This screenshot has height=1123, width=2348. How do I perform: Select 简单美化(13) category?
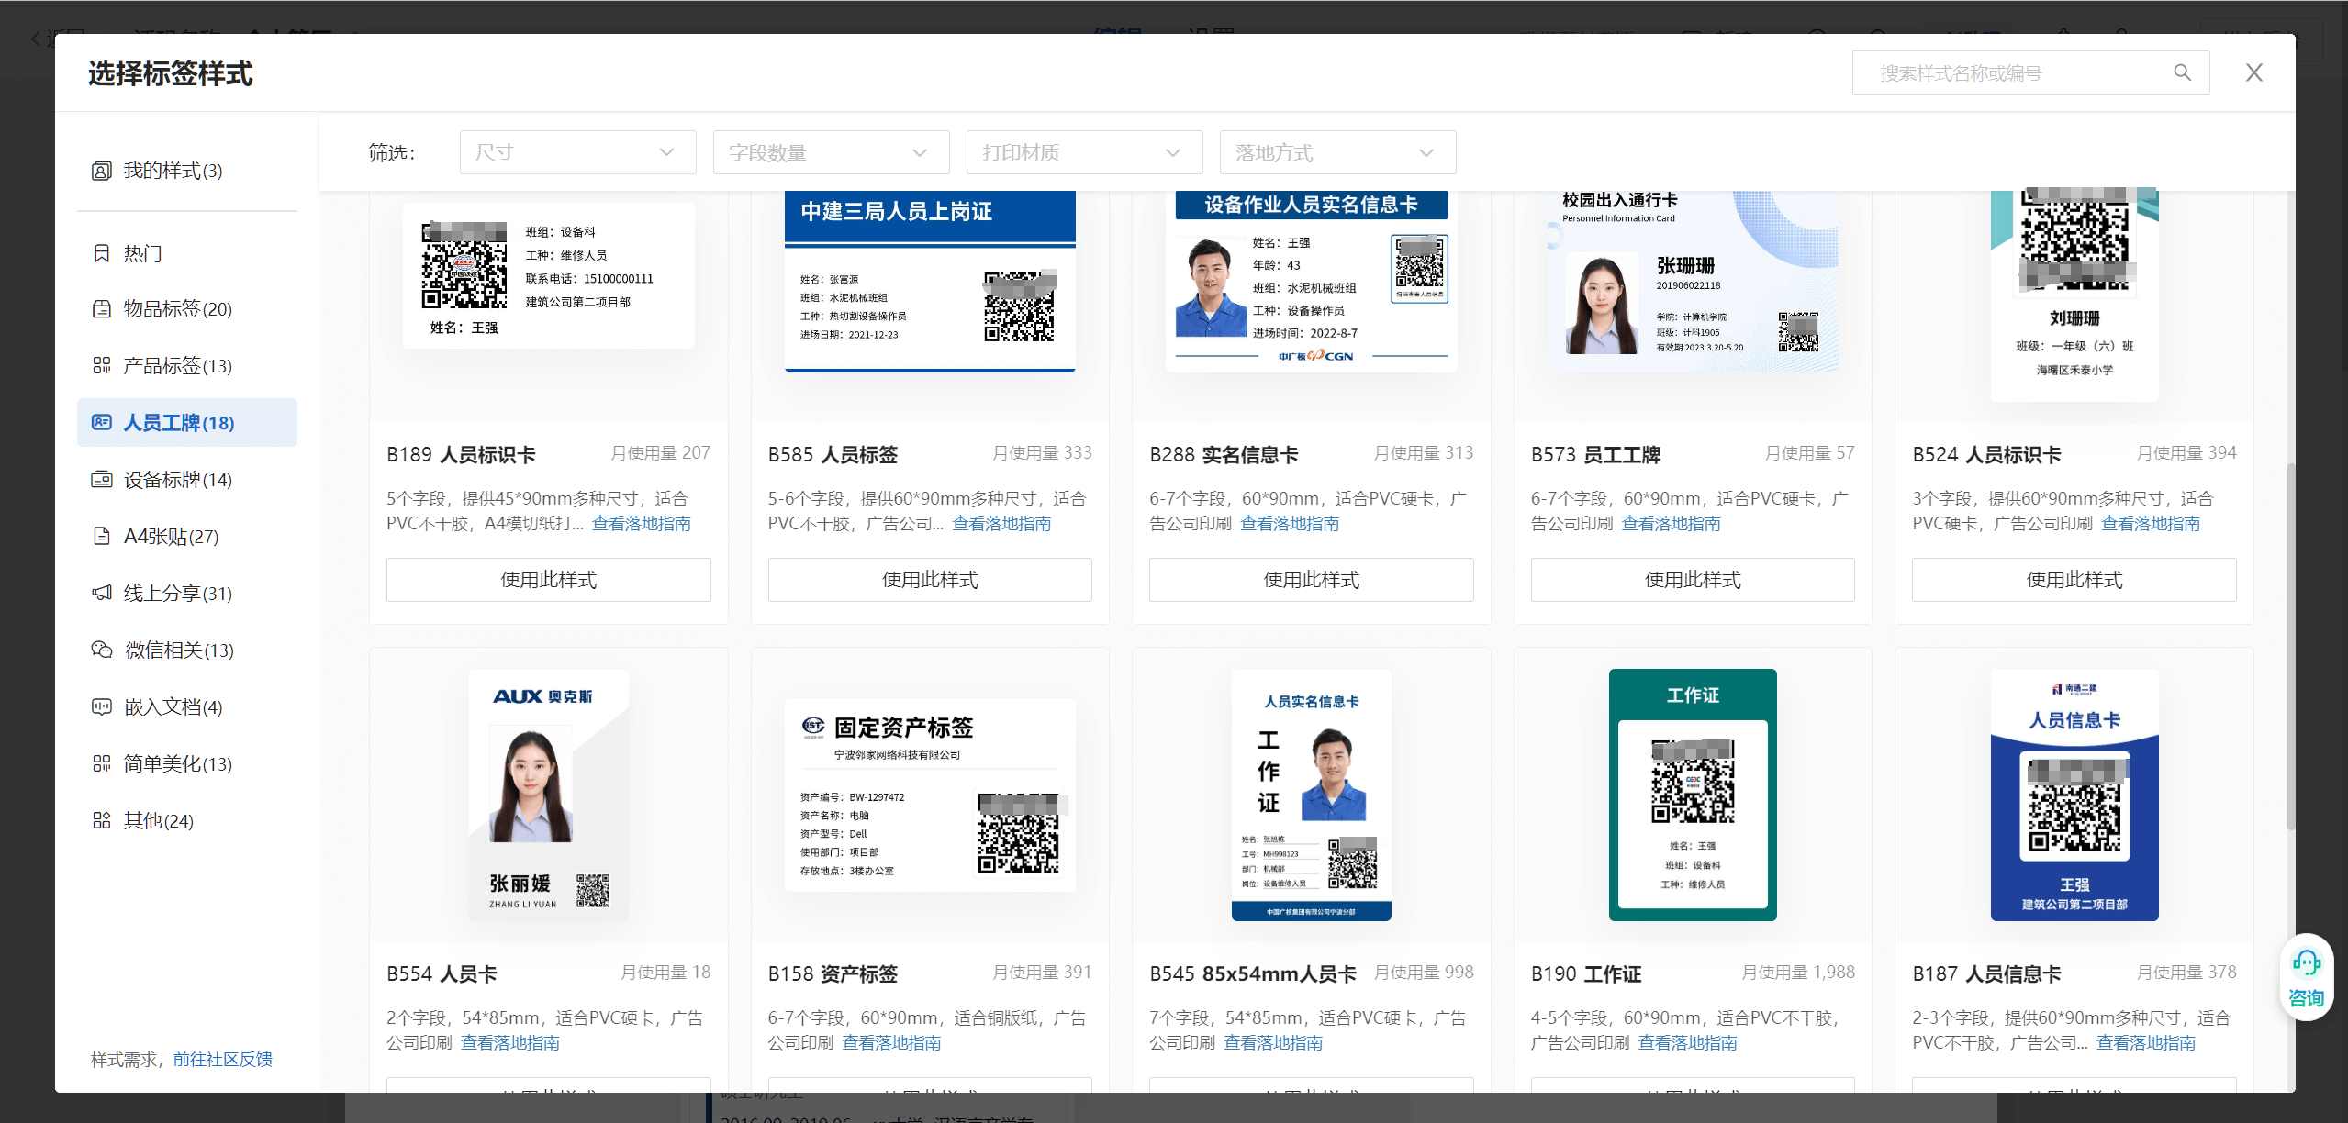pyautogui.click(x=187, y=763)
